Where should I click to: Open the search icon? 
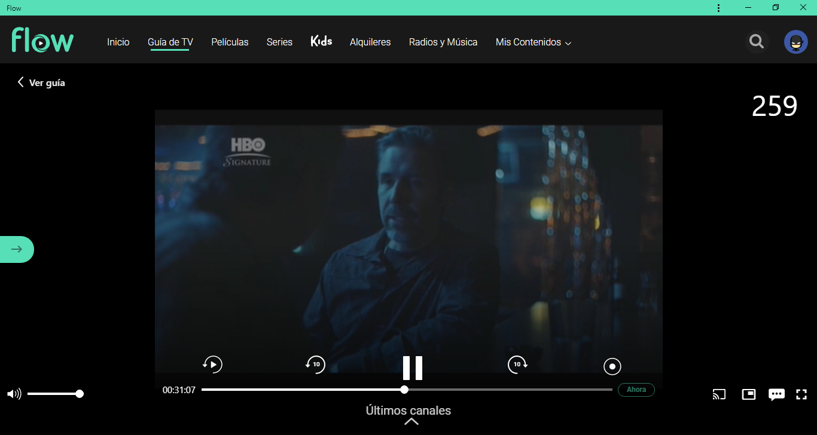pos(757,42)
